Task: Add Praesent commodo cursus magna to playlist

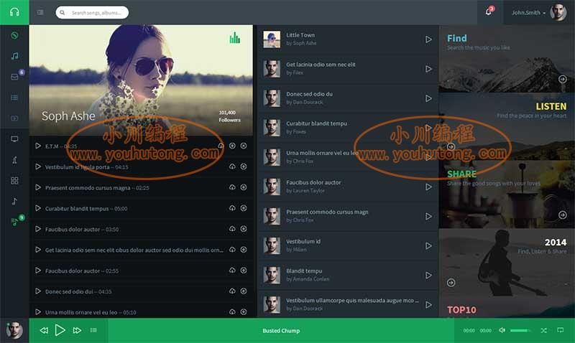Action: pos(244,187)
